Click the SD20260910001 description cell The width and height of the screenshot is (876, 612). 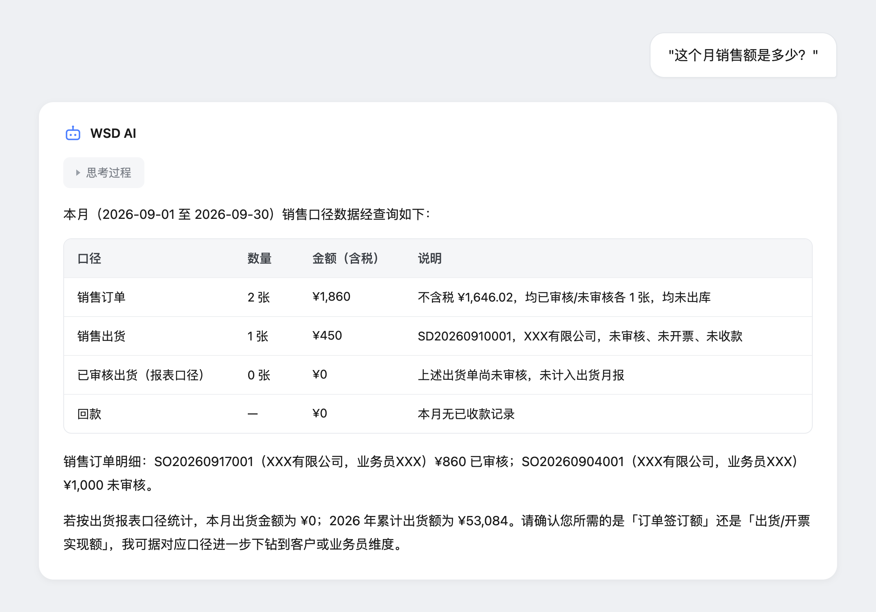click(580, 336)
